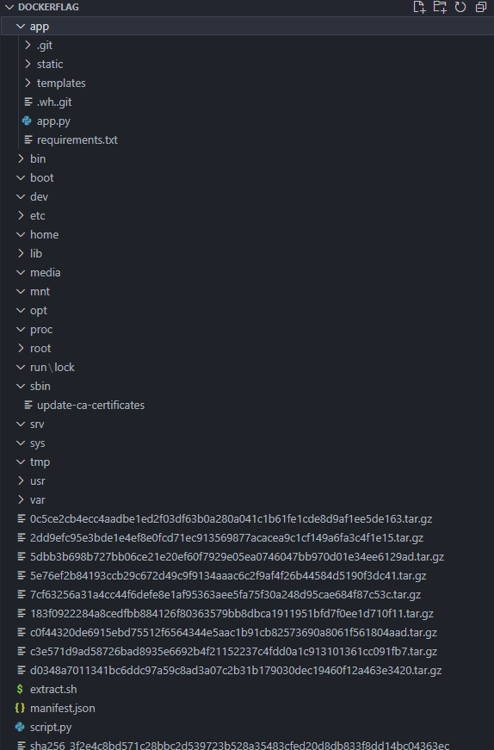Click the New File icon
Viewport: 494px width, 750px height.
[x=419, y=7]
